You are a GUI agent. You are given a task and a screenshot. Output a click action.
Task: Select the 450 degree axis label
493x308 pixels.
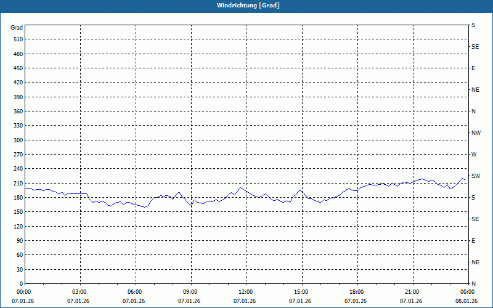18,68
